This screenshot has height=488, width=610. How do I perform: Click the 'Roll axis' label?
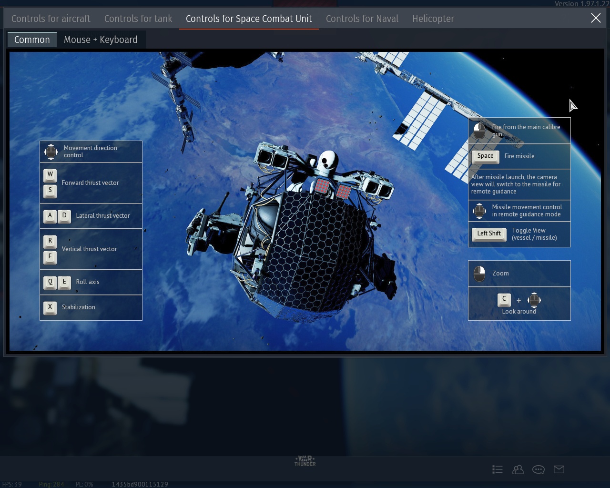88,282
